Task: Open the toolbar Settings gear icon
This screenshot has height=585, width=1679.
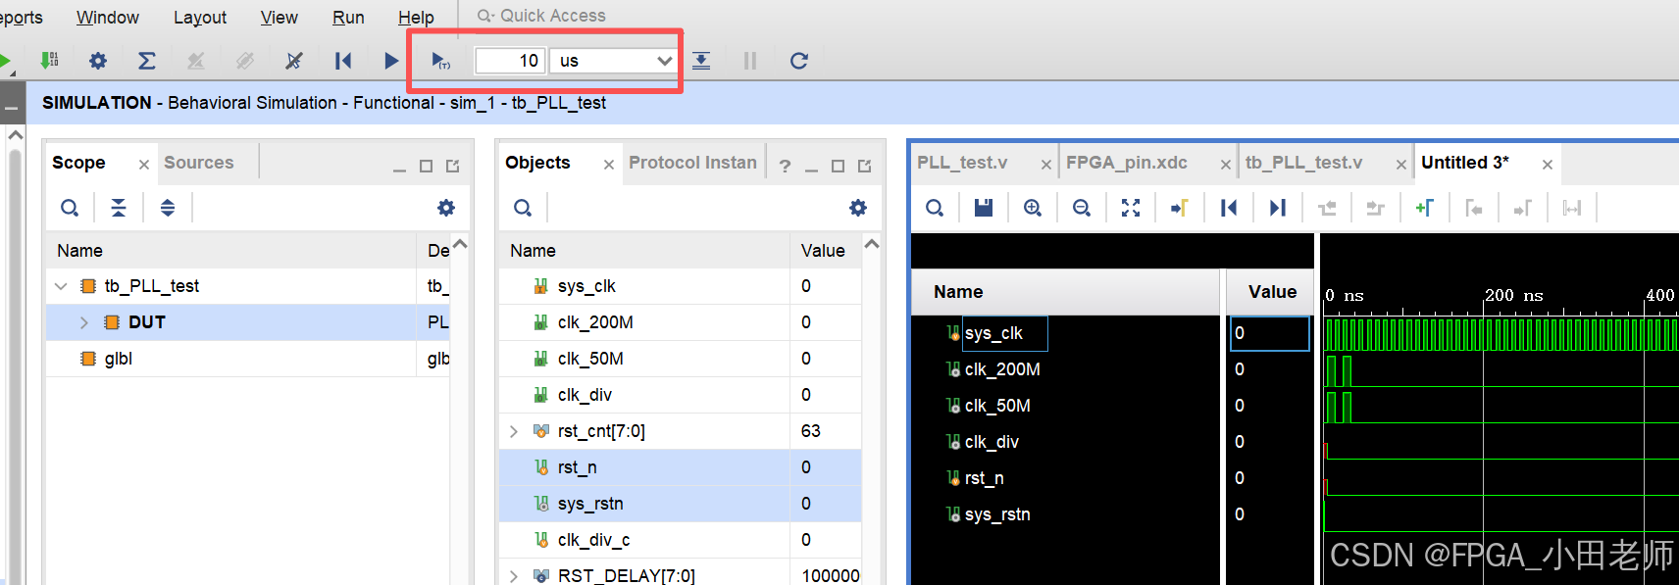Action: [x=98, y=61]
